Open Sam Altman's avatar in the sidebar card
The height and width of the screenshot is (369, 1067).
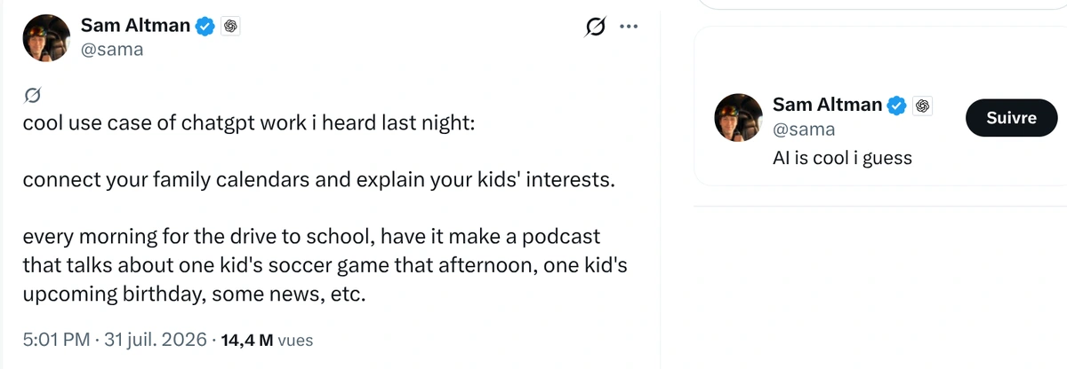click(739, 117)
